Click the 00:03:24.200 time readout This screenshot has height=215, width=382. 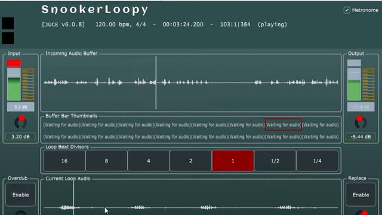click(183, 24)
